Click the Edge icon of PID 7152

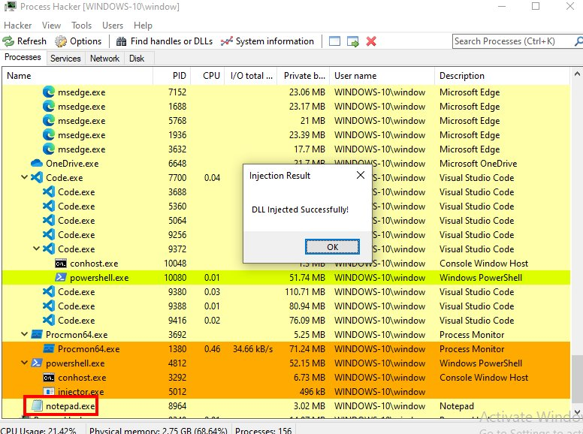pos(49,92)
